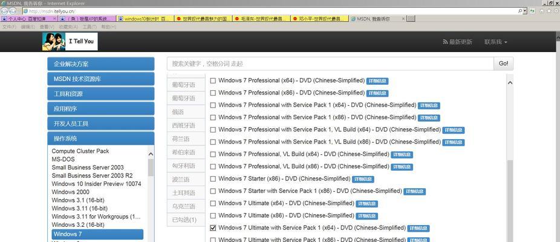Open the 最新更新 RSS feed link

(x=458, y=42)
